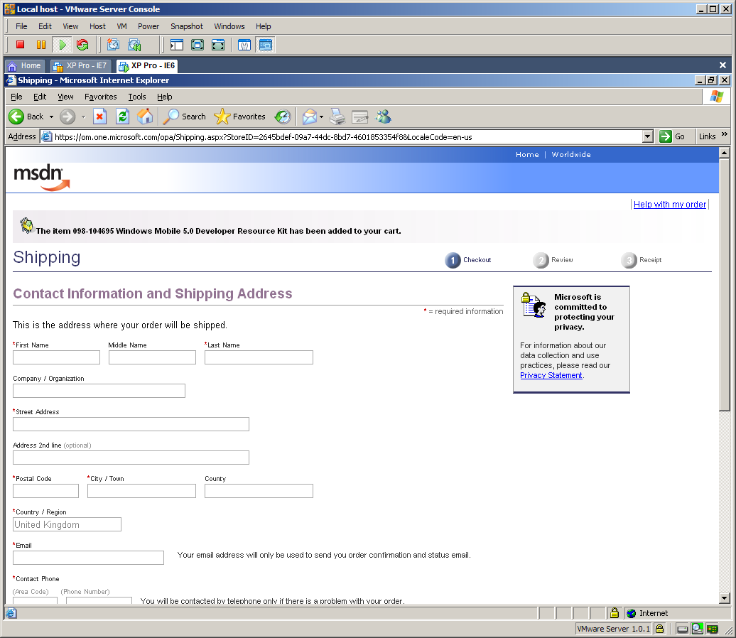Click the Internet Explorer Back button
This screenshot has width=736, height=638.
[26, 117]
